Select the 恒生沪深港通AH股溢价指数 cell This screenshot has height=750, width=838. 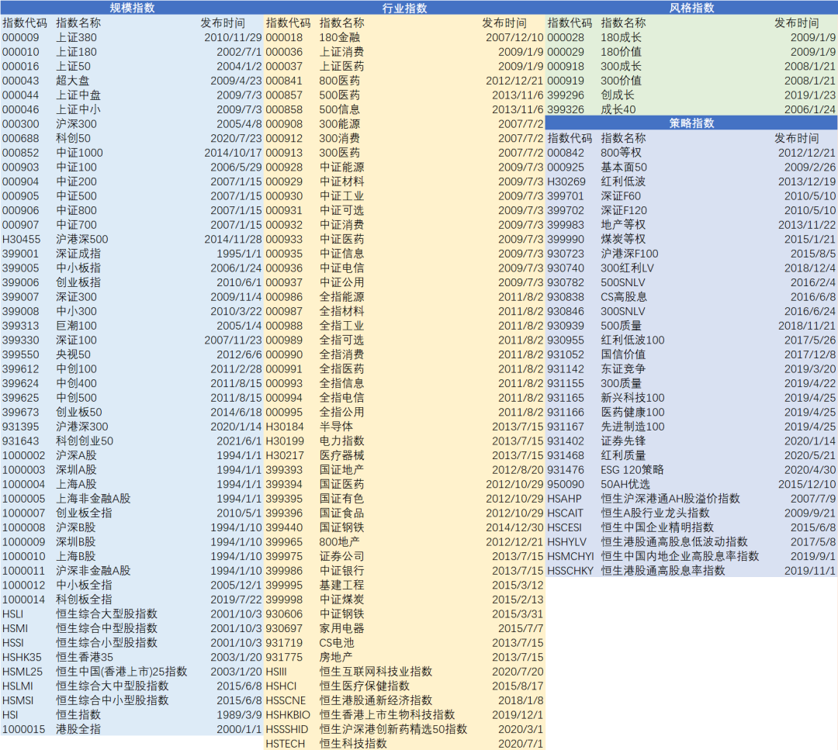point(670,499)
